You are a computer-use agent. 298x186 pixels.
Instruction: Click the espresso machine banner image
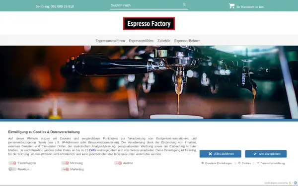pyautogui.click(x=149, y=82)
